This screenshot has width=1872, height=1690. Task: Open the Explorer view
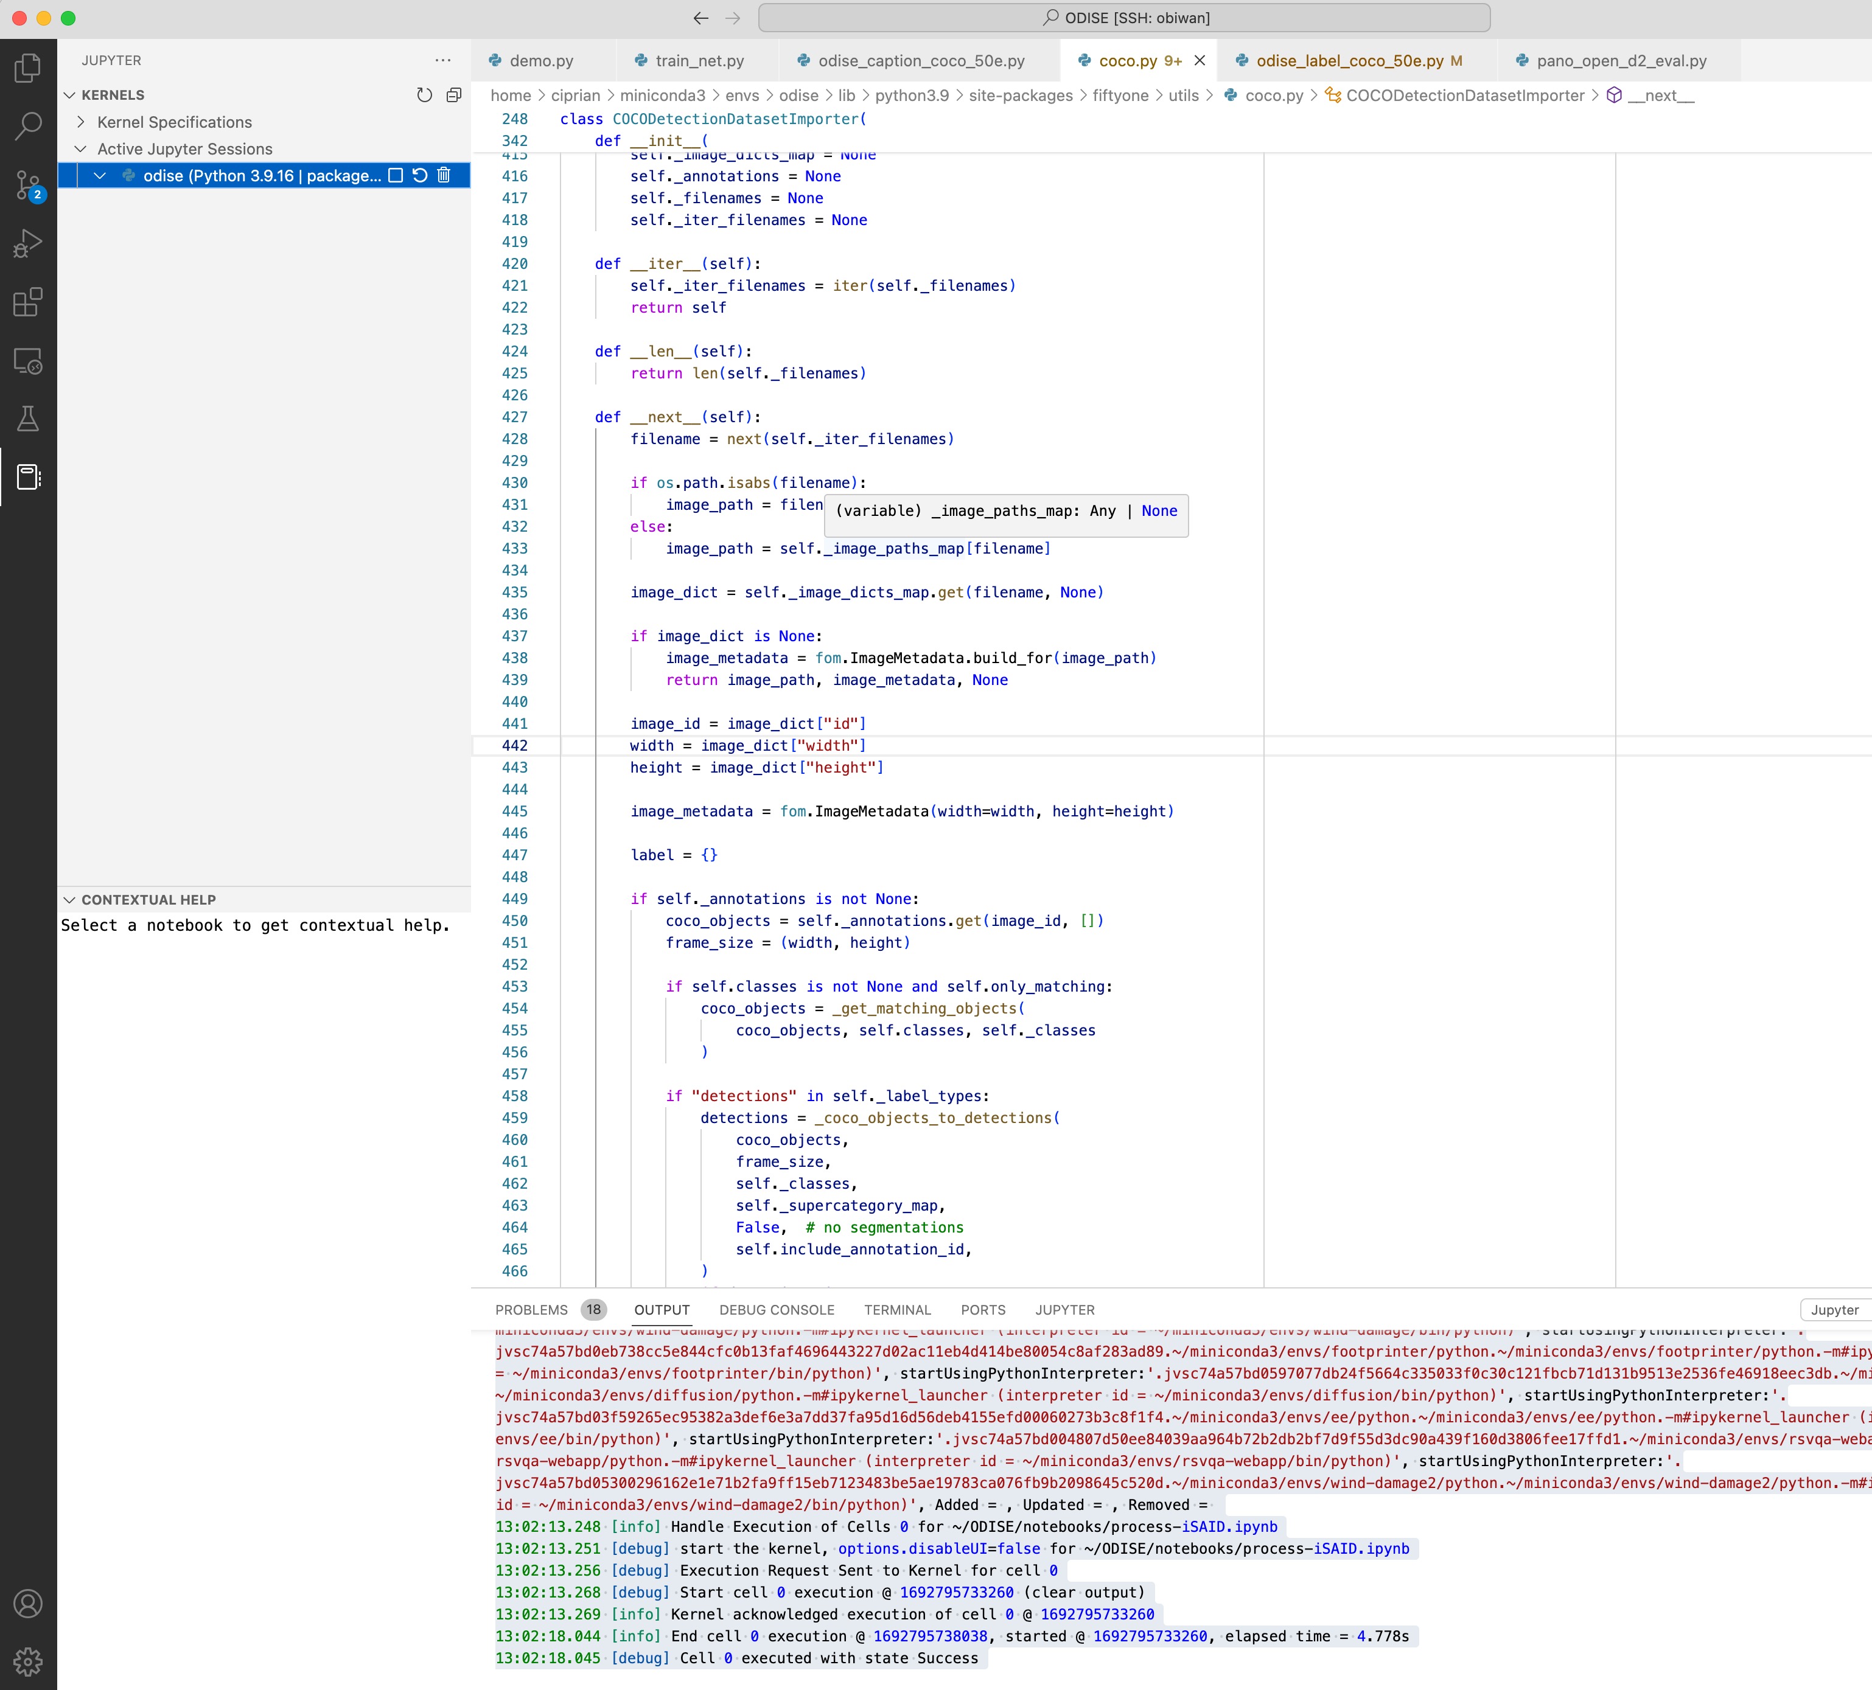pos(28,67)
